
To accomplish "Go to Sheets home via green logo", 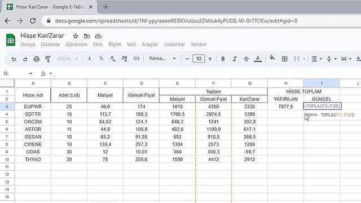I will [11, 40].
